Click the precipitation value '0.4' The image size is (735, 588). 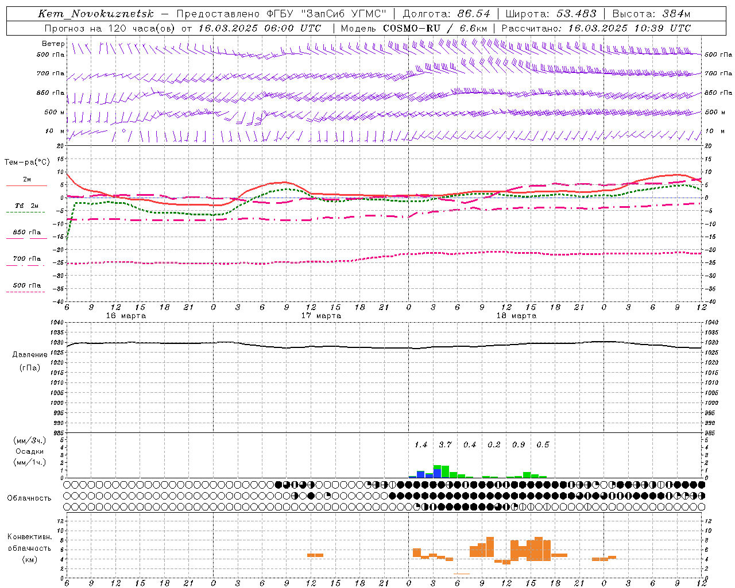(x=470, y=445)
